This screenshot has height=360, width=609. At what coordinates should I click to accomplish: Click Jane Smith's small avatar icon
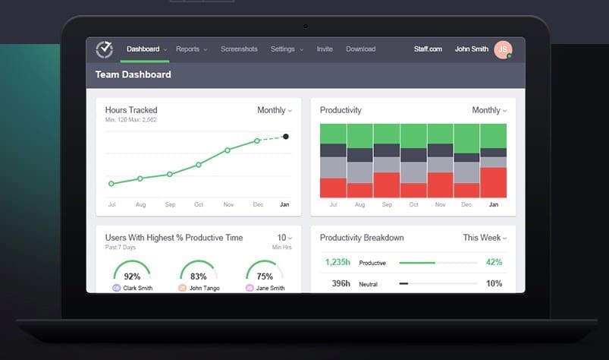pyautogui.click(x=250, y=288)
